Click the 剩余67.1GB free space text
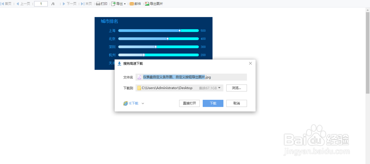 click(x=208, y=88)
